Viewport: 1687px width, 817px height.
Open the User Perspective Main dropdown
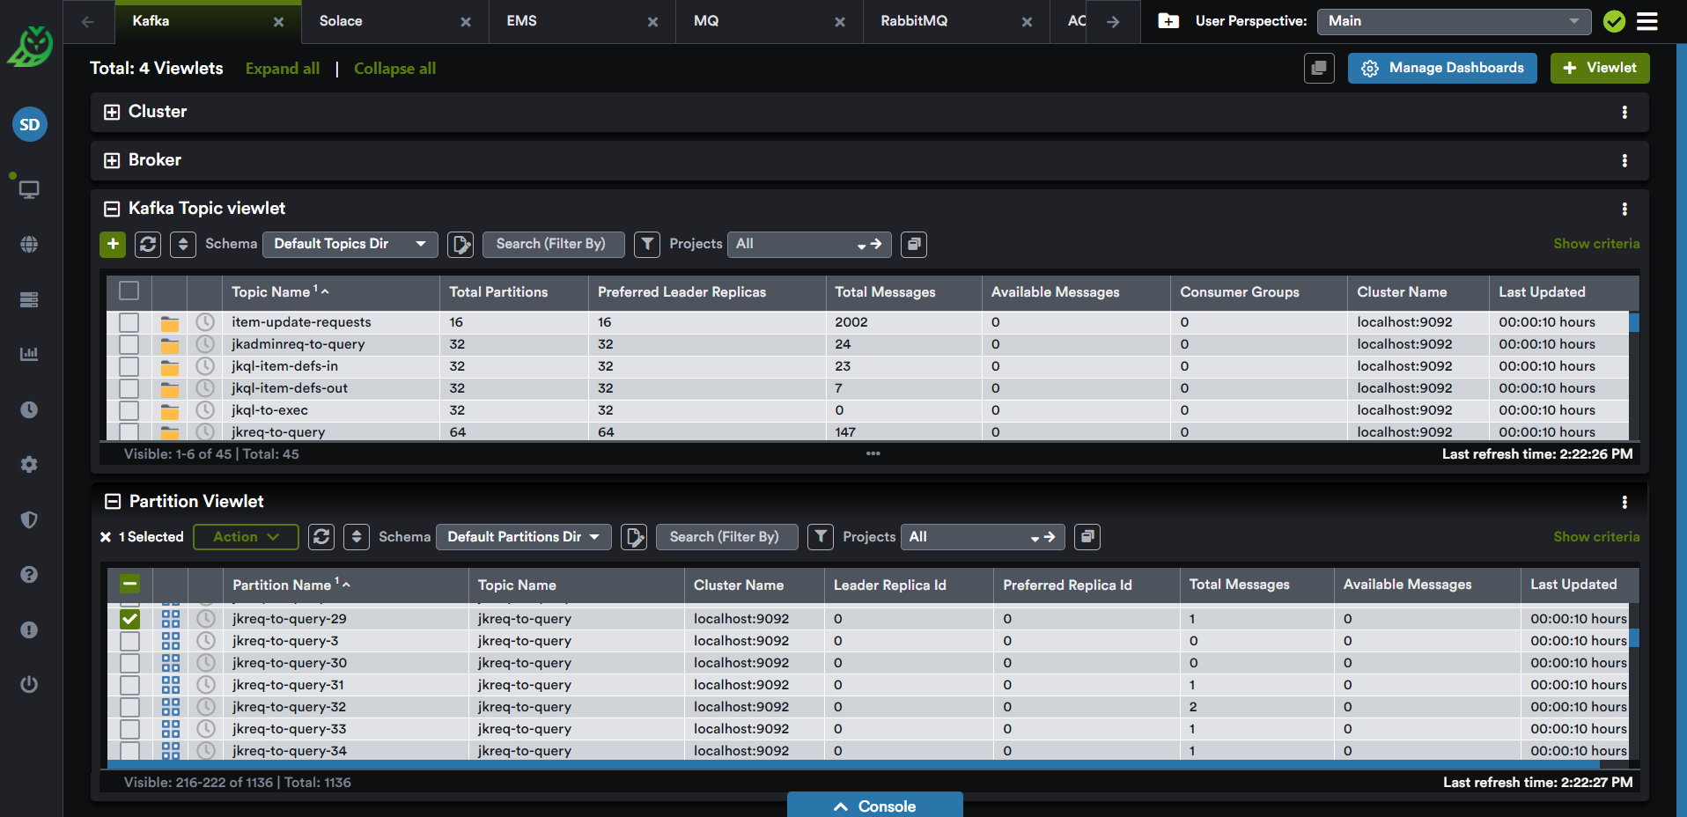pyautogui.click(x=1454, y=21)
